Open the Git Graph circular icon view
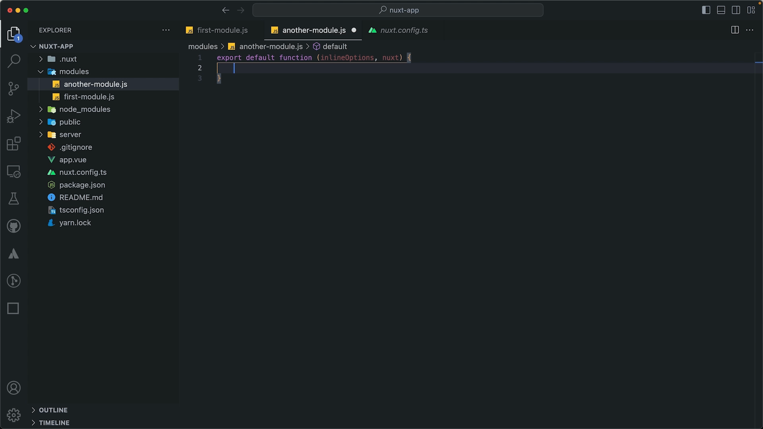Screen dimensions: 763x429 pyautogui.click(x=14, y=281)
